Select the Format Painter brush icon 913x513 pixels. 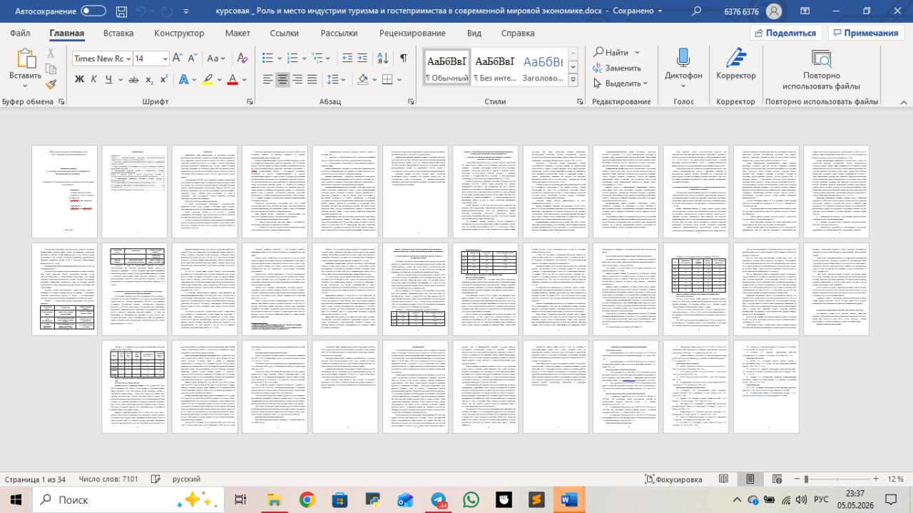click(x=51, y=84)
